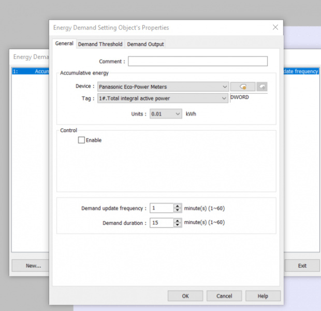Screen dimensions: 321x311
Task: Select the General tab
Action: click(x=64, y=44)
